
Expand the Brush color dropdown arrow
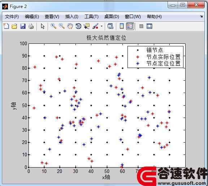tap(101, 26)
